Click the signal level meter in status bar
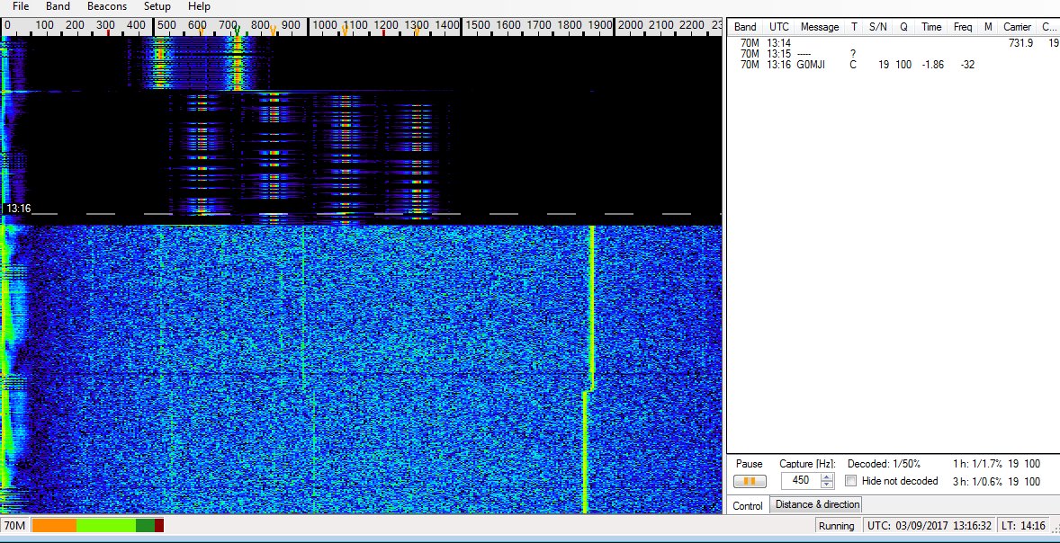The height and width of the screenshot is (543, 1060). coord(98,525)
